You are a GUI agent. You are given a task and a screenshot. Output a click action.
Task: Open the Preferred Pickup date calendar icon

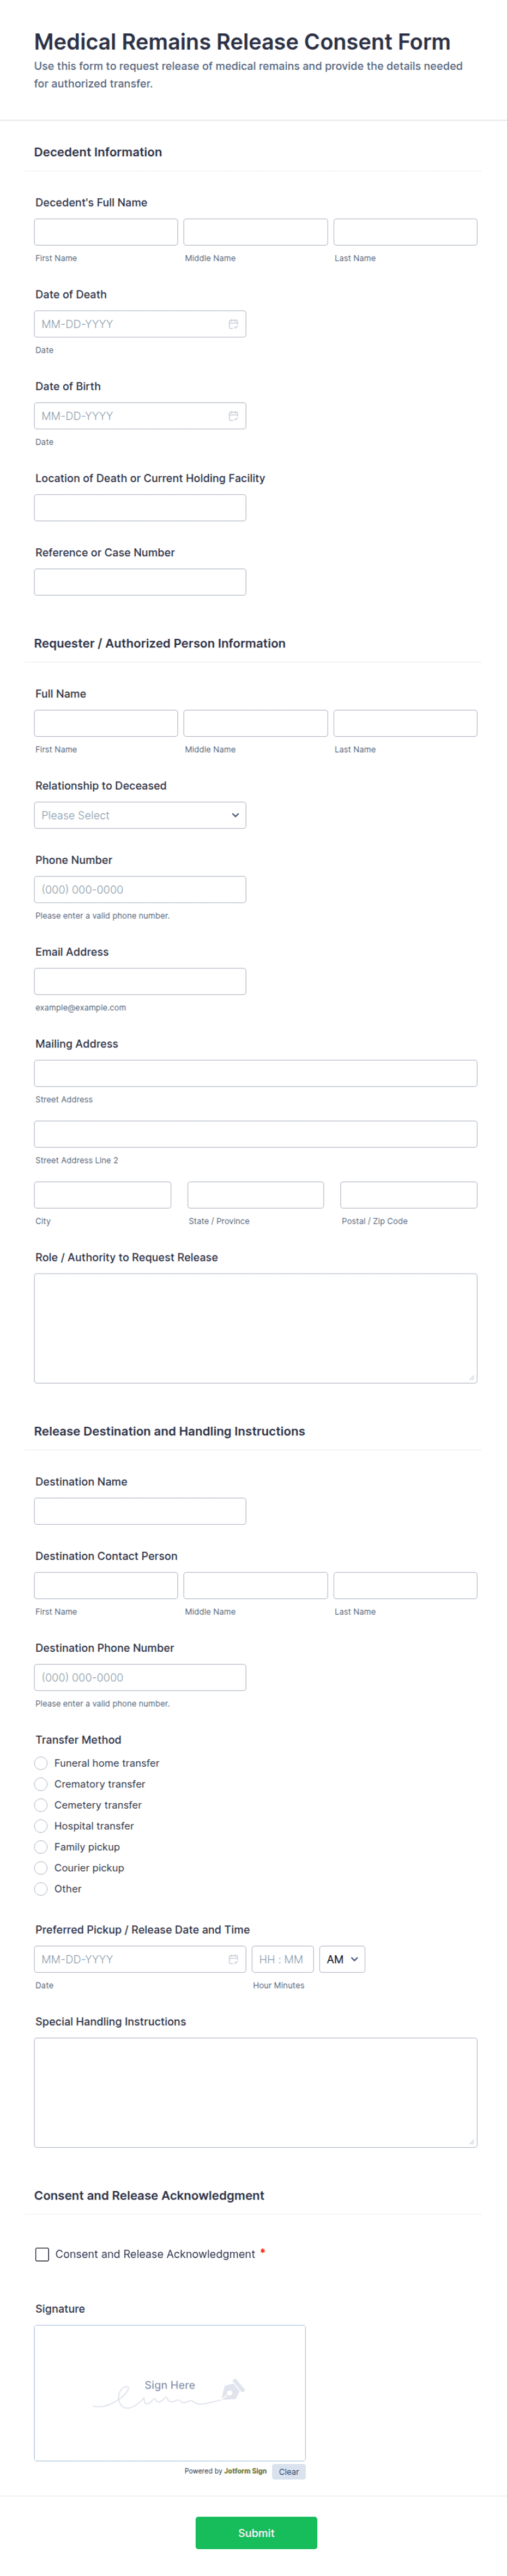[x=233, y=1959]
